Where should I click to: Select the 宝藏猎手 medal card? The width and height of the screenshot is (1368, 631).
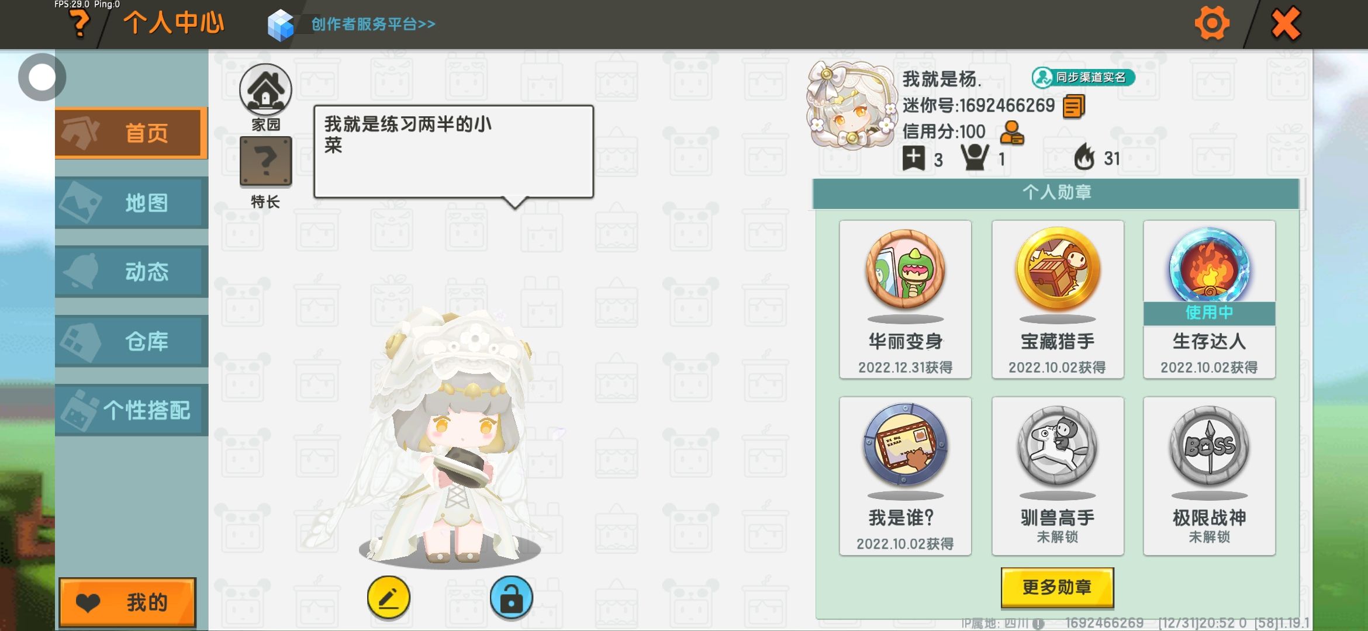[x=1058, y=300]
